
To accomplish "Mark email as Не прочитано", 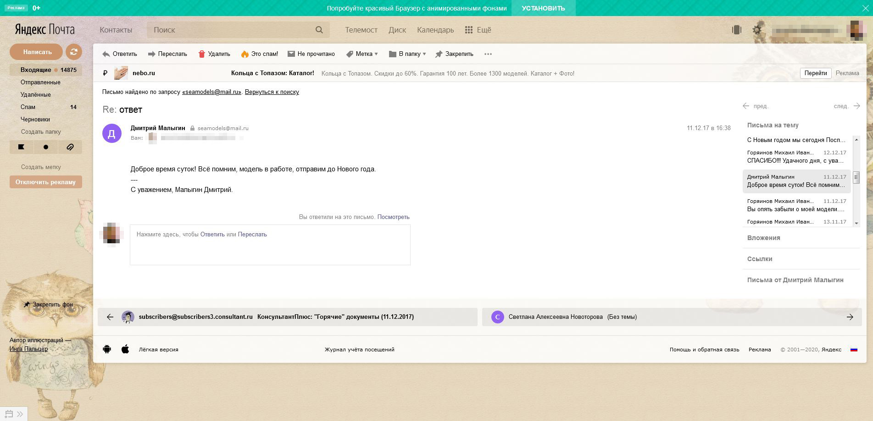I will [311, 54].
